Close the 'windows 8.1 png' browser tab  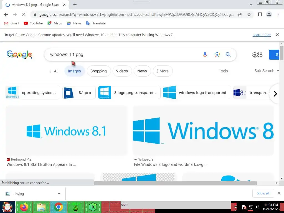[x=64, y=5]
